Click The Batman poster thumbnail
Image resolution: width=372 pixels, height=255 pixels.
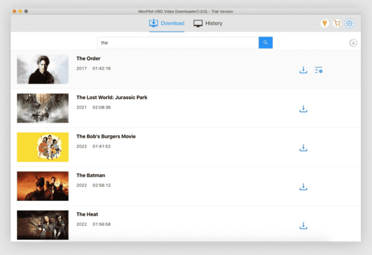[43, 186]
